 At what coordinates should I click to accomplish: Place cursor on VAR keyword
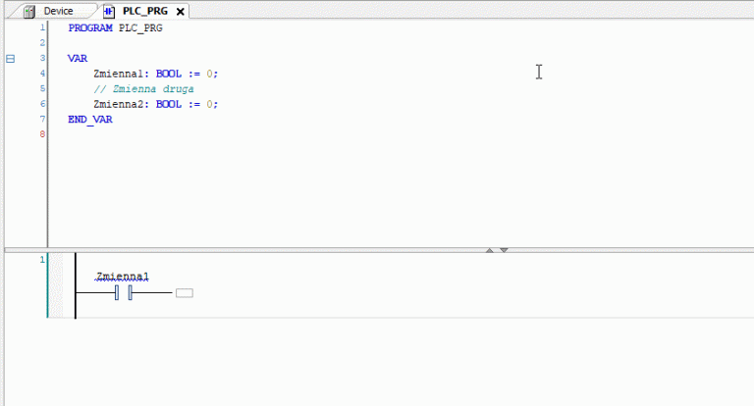point(78,59)
